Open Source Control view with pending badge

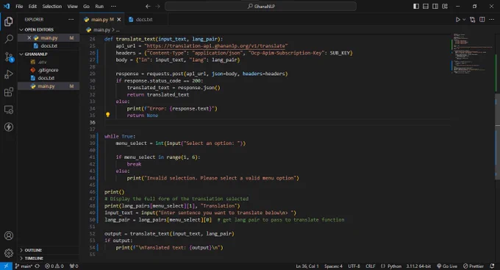(x=9, y=57)
